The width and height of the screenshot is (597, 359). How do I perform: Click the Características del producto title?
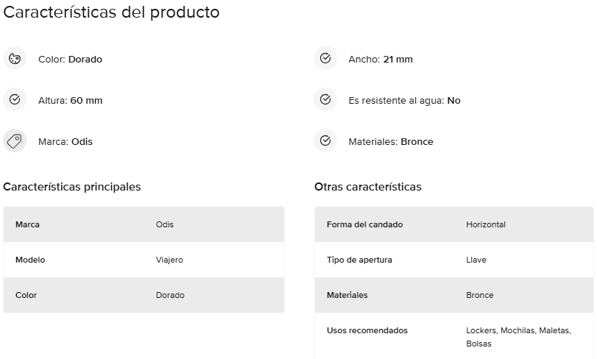point(111,13)
